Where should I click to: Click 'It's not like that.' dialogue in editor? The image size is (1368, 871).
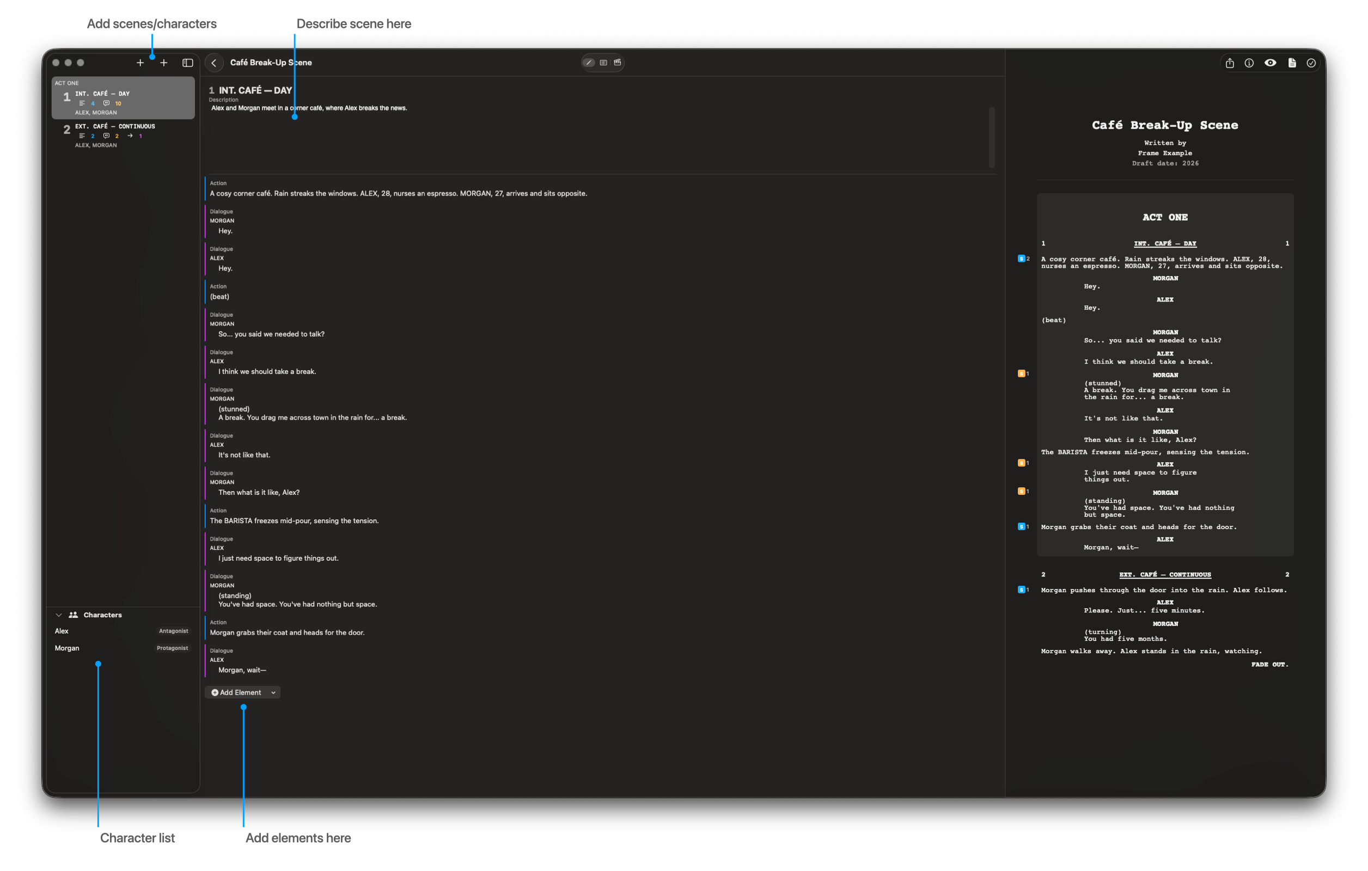pyautogui.click(x=245, y=456)
